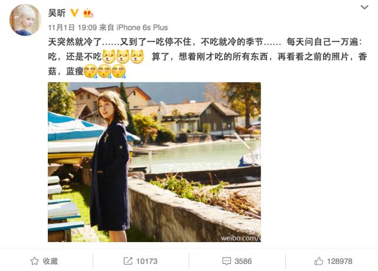Click the repost count 10173

click(x=147, y=261)
